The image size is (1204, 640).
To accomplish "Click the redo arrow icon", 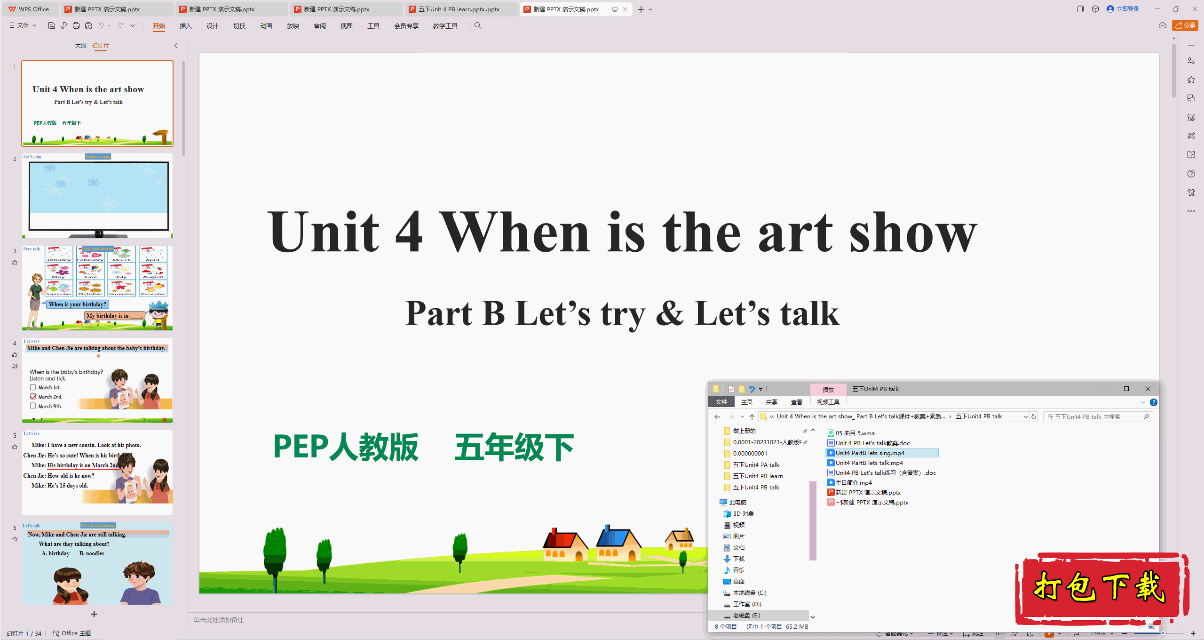I will coord(120,25).
